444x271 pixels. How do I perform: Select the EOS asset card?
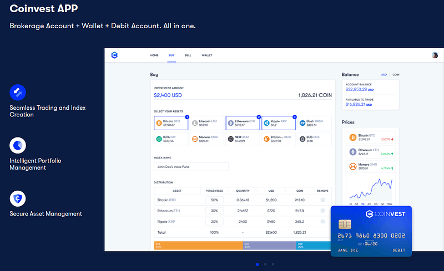click(x=314, y=139)
